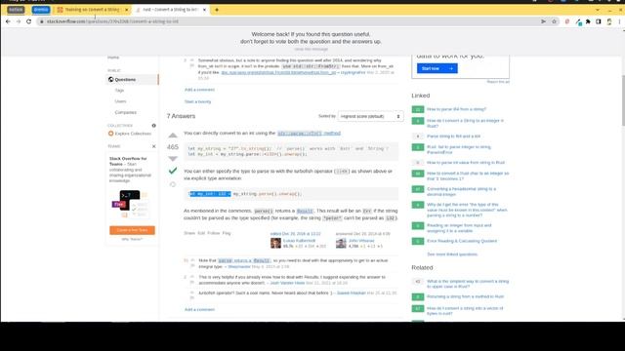
Task: Open 'Sorted by' highest score dropdown
Action: [x=370, y=116]
